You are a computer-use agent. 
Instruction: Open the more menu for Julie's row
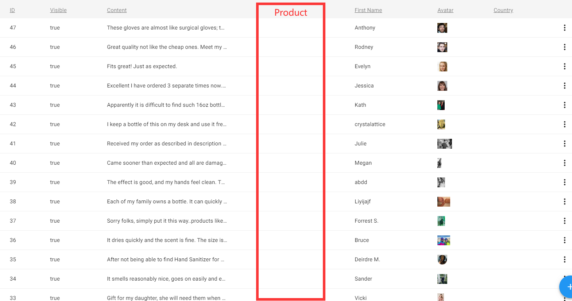click(x=564, y=144)
